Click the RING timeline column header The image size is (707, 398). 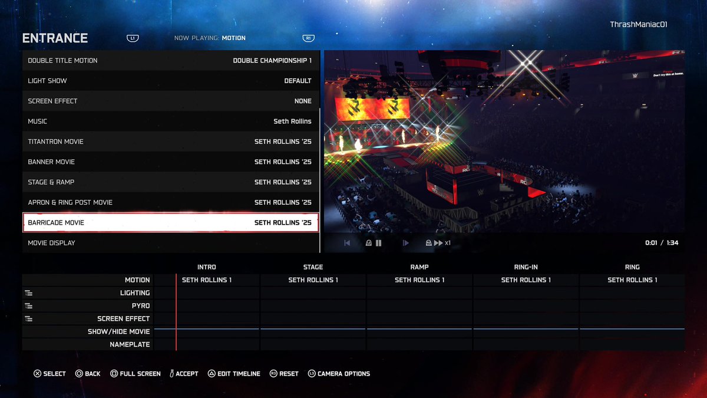click(632, 267)
